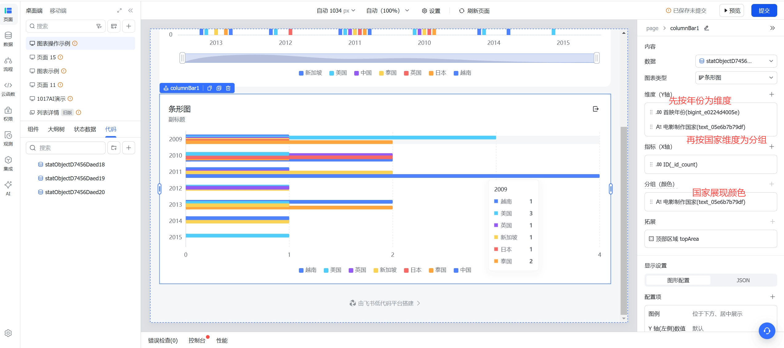The height and width of the screenshot is (348, 784).
Task: Open the 数据 section in left sidebar
Action: 8,39
